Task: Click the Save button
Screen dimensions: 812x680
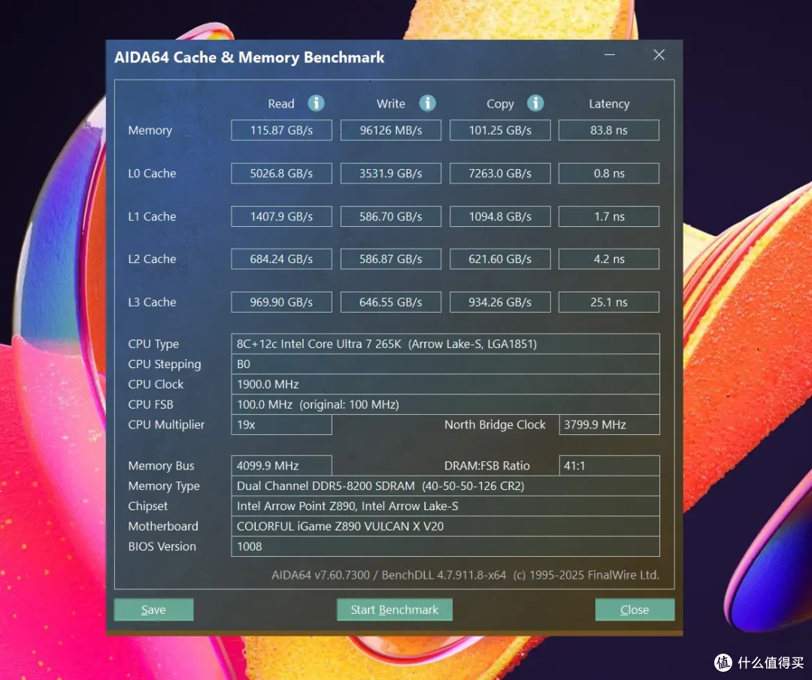Action: (154, 609)
